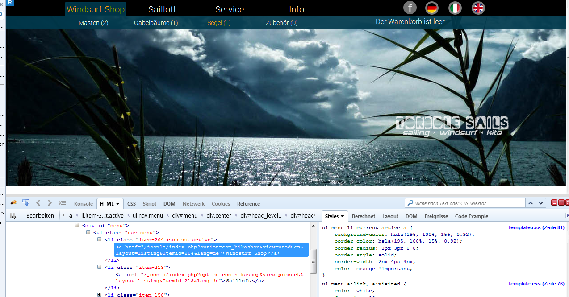Open the Firebug command line icon
The image size is (569, 297).
(x=62, y=203)
